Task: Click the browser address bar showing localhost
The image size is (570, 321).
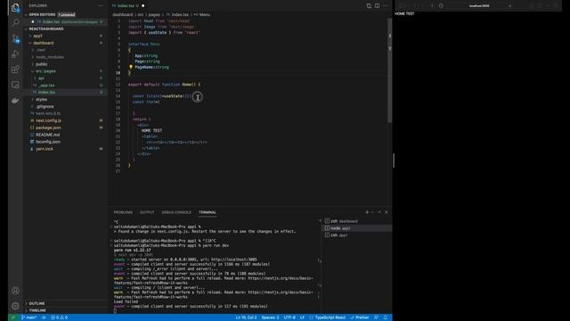Action: tap(479, 6)
